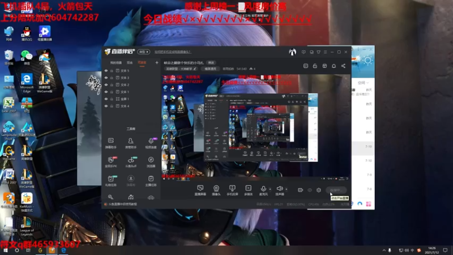Toggle visibility of 文本 3 layer

pos(106,78)
